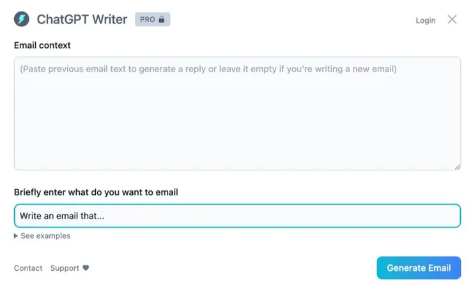Open the See examples section text

[x=45, y=236]
